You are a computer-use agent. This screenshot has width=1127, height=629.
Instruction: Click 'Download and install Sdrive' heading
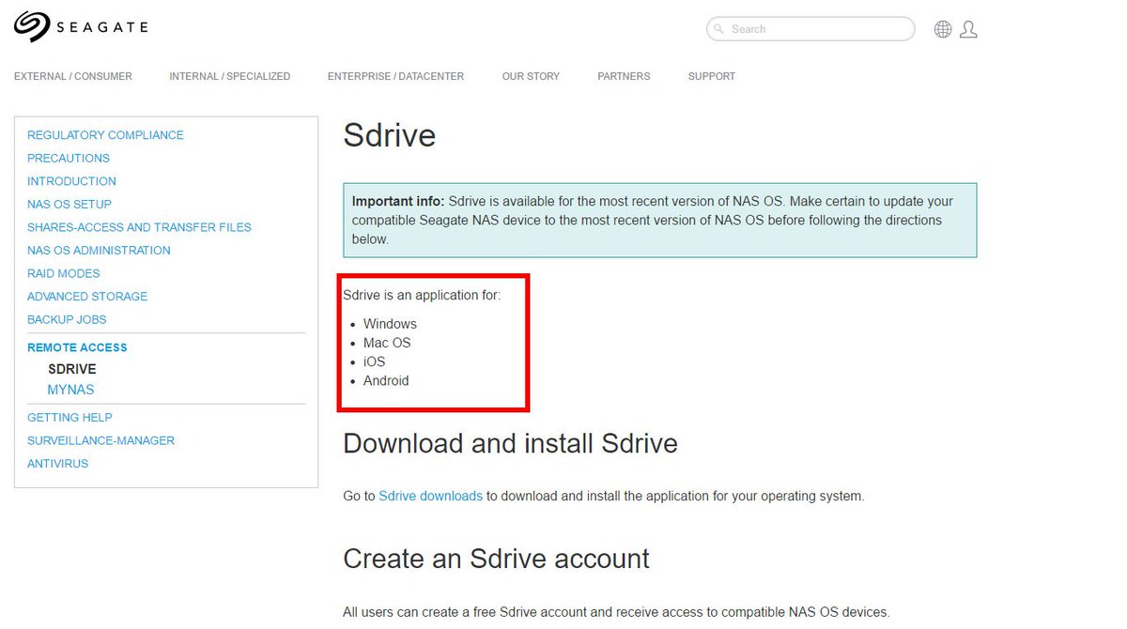pos(510,443)
